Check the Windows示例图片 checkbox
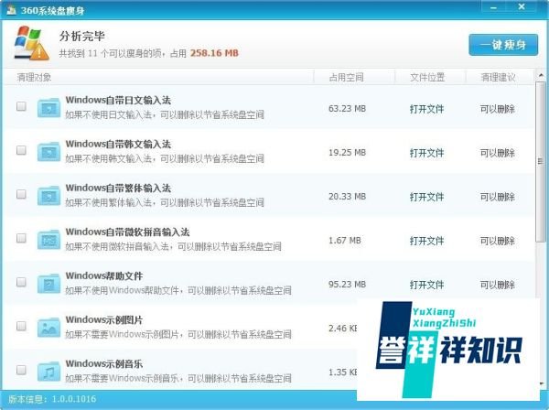Viewport: 549px width, 410px height. click(21, 326)
